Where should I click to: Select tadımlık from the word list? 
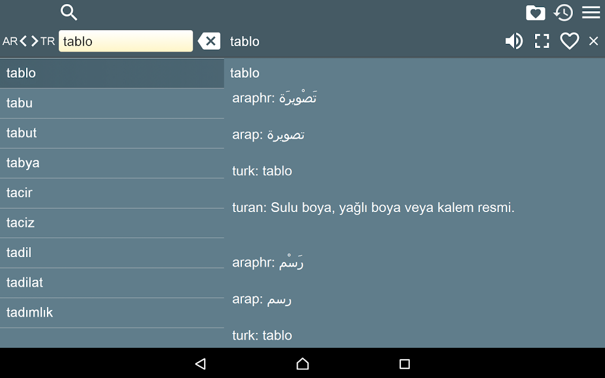pos(112,313)
